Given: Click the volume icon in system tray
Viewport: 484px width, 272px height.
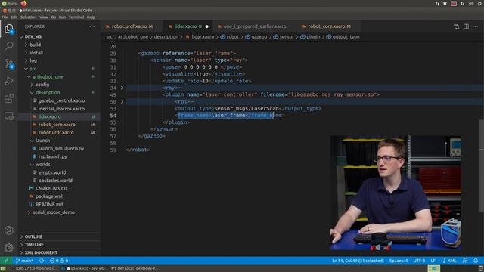Looking at the screenshot, I should coord(471,3).
